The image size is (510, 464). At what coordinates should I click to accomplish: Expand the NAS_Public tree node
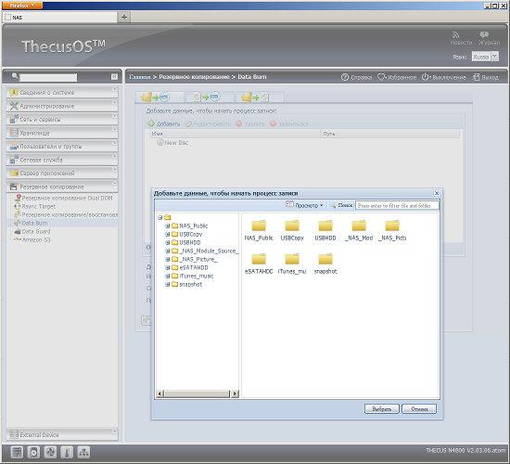point(168,226)
